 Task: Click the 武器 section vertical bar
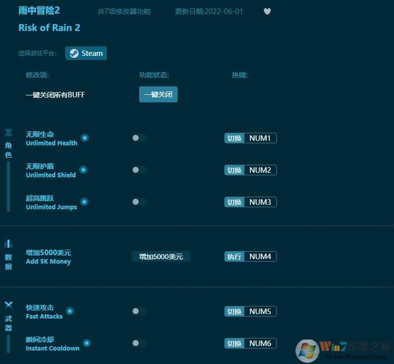[x=8, y=344]
